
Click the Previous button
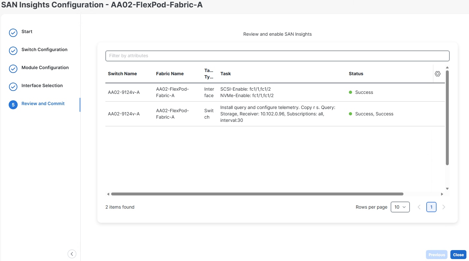click(437, 255)
